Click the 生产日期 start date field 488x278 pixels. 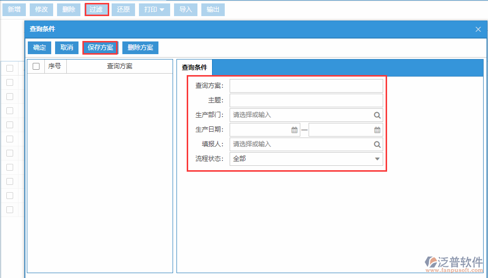click(x=265, y=130)
